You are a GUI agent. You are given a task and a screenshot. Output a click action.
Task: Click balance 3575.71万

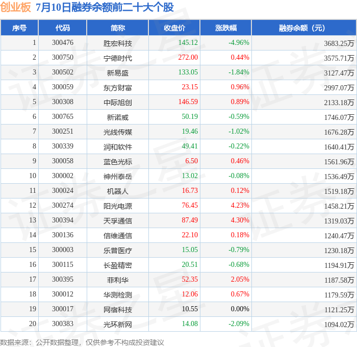339,58
